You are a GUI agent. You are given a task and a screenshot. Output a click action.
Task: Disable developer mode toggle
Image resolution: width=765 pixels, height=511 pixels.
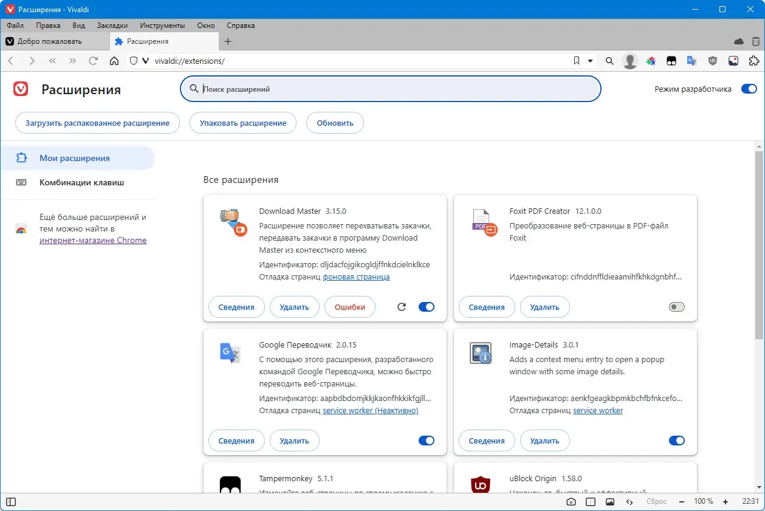(x=749, y=89)
